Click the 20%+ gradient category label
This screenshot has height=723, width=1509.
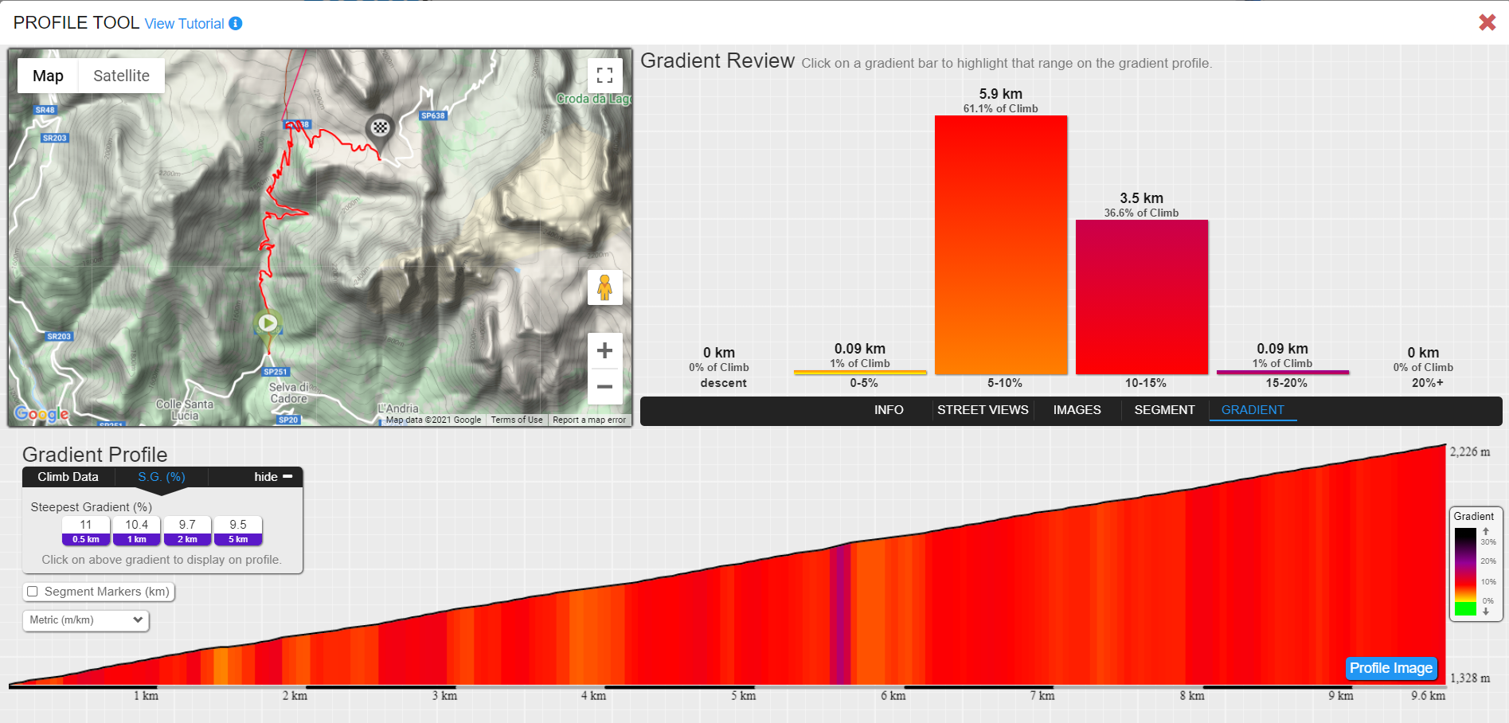[x=1428, y=383]
